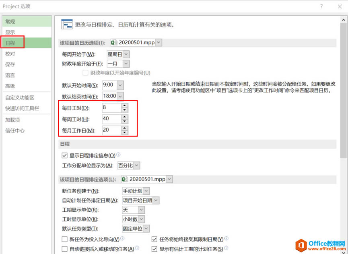
Task: Select the 日程 category in sidebar
Action: [x=27, y=43]
